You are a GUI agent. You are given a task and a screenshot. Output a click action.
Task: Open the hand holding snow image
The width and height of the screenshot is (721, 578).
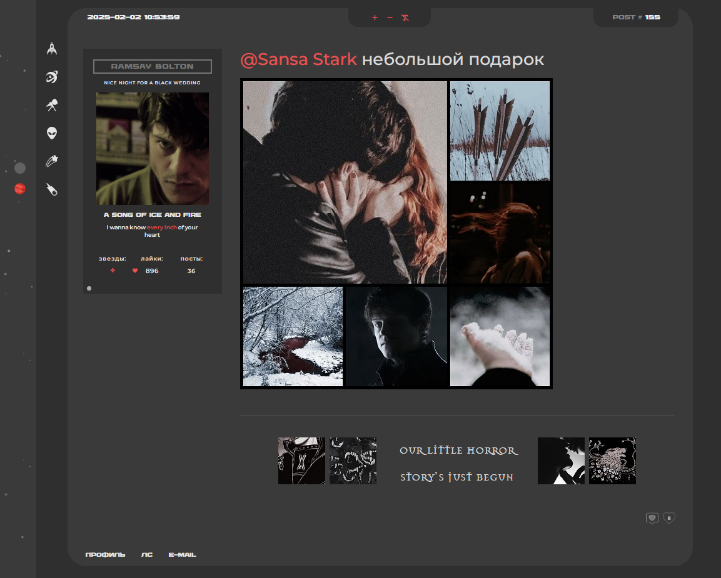[500, 336]
